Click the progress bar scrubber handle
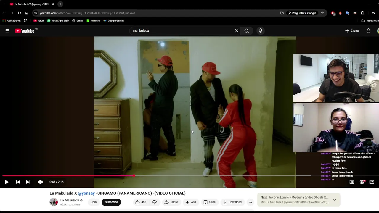The height and width of the screenshot is (213, 379). click(134, 176)
